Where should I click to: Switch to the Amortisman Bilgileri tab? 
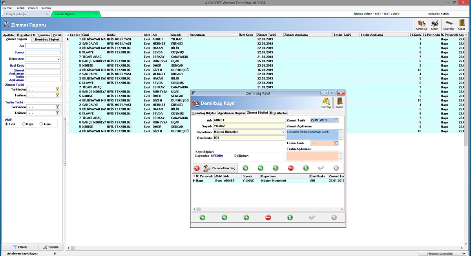click(x=232, y=113)
